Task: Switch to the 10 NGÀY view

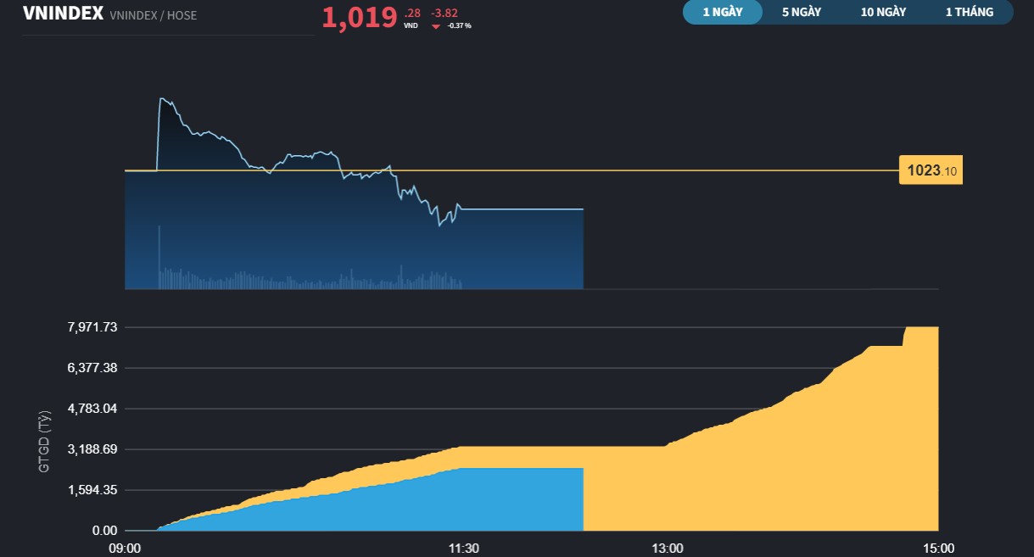Action: click(x=882, y=12)
